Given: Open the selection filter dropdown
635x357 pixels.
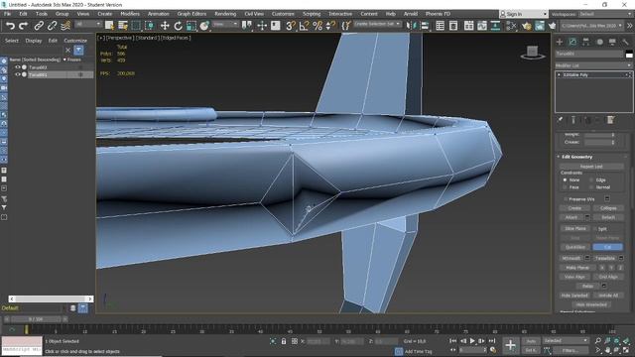Looking at the screenshot, I should [x=87, y=24].
